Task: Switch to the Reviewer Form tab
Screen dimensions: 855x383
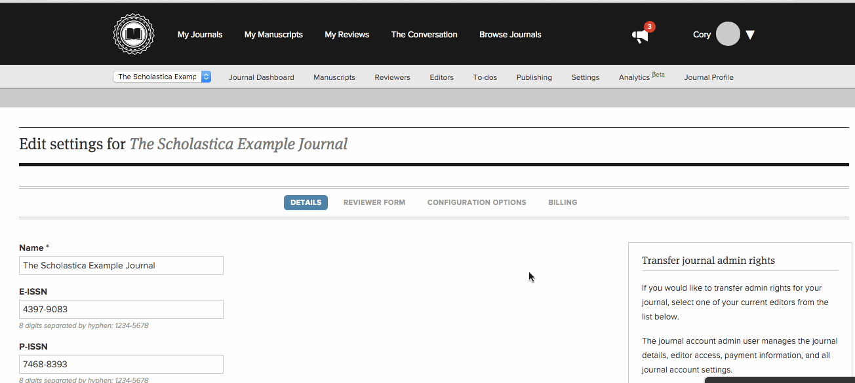Action: tap(374, 202)
